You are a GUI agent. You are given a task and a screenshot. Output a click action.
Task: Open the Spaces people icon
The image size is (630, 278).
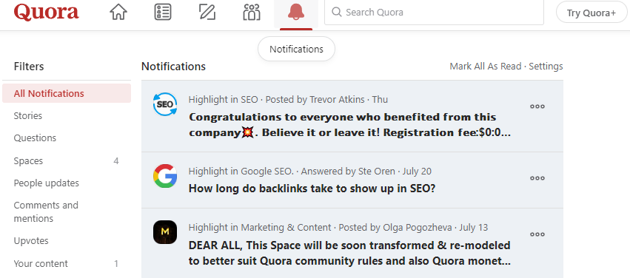click(x=252, y=12)
